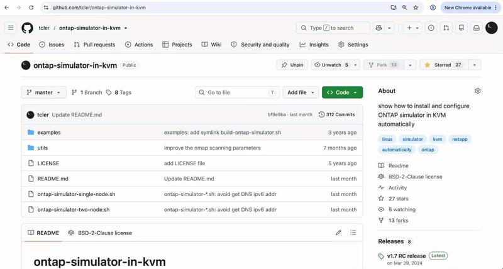Open pull requests icon in top header
The height and width of the screenshot is (269, 503).
coord(446,28)
